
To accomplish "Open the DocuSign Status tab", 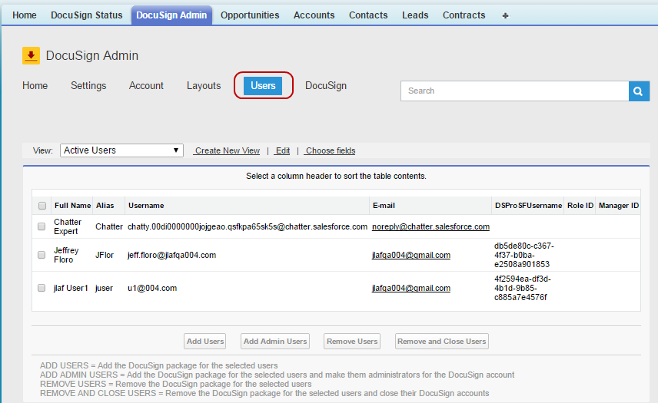I will pyautogui.click(x=87, y=15).
